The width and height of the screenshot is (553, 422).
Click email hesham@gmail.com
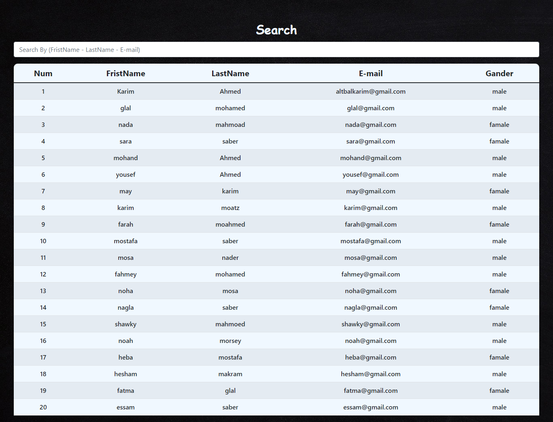coord(371,374)
